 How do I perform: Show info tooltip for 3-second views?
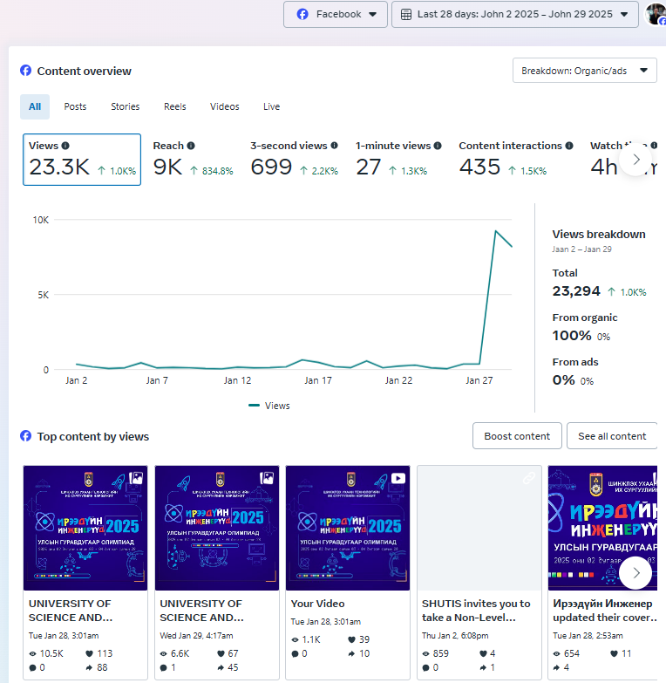(x=334, y=146)
